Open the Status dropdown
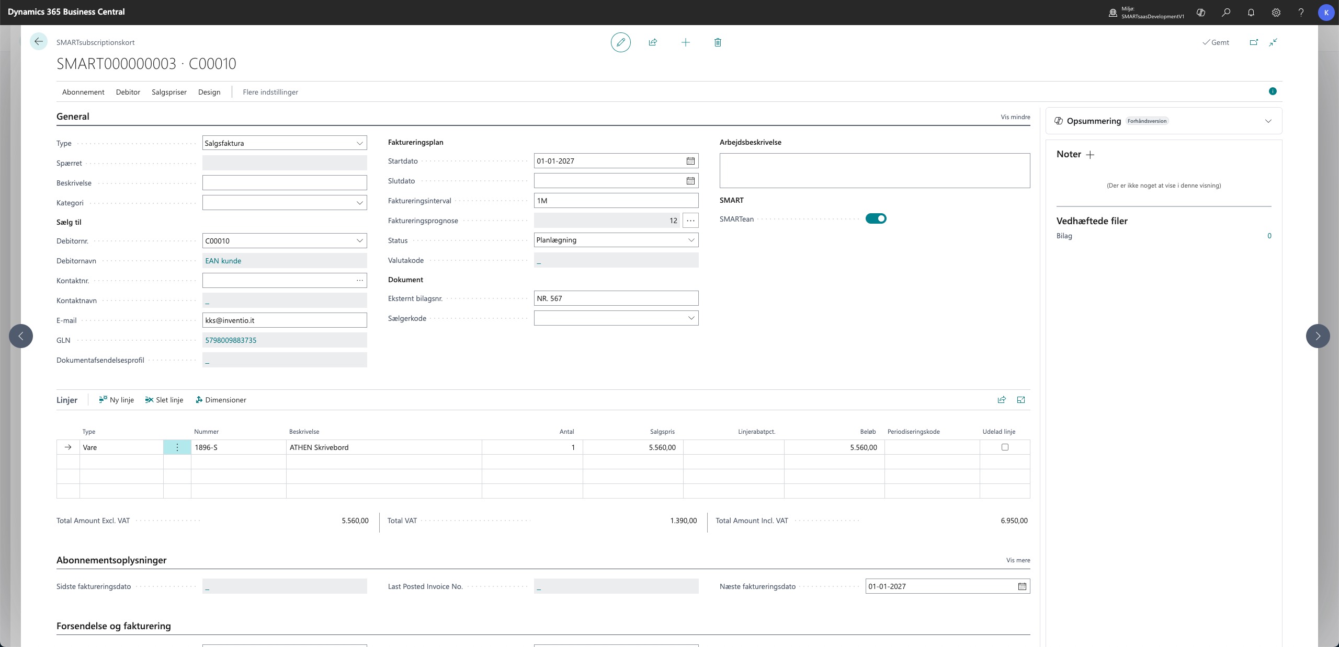 tap(691, 240)
